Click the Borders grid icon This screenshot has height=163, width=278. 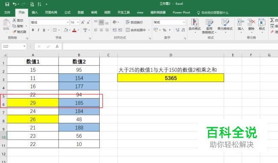coord(55,30)
